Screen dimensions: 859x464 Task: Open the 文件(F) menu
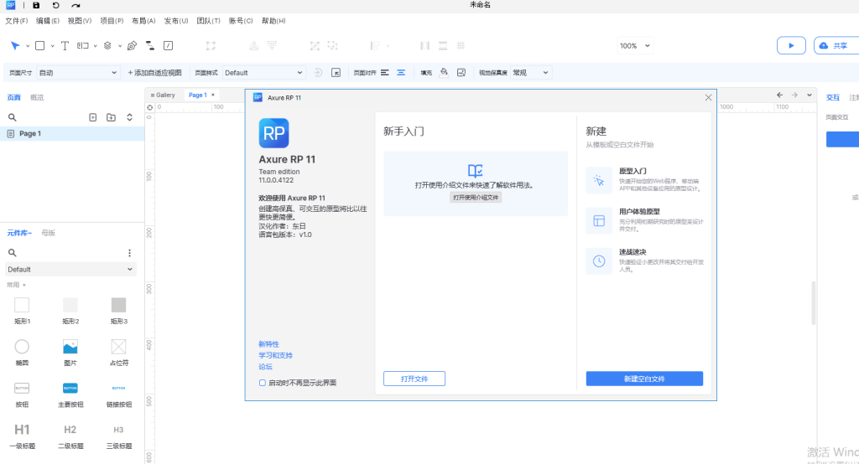(x=17, y=21)
